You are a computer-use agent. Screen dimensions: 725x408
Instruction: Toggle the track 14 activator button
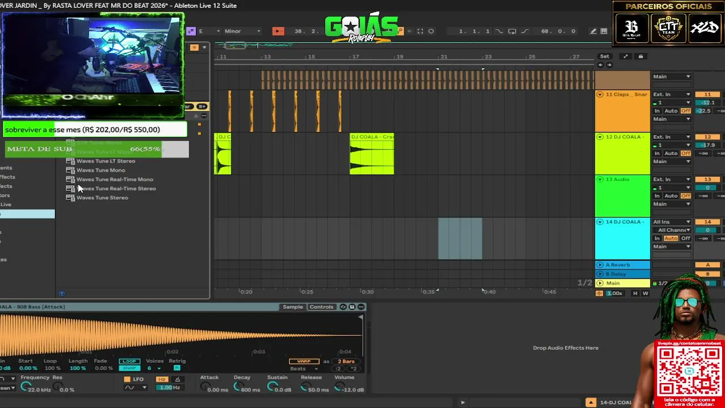[x=707, y=222]
